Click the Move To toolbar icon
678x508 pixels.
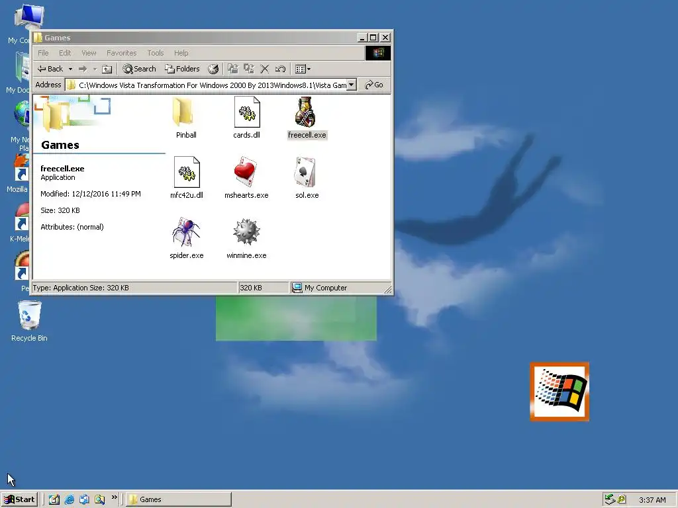coord(233,69)
